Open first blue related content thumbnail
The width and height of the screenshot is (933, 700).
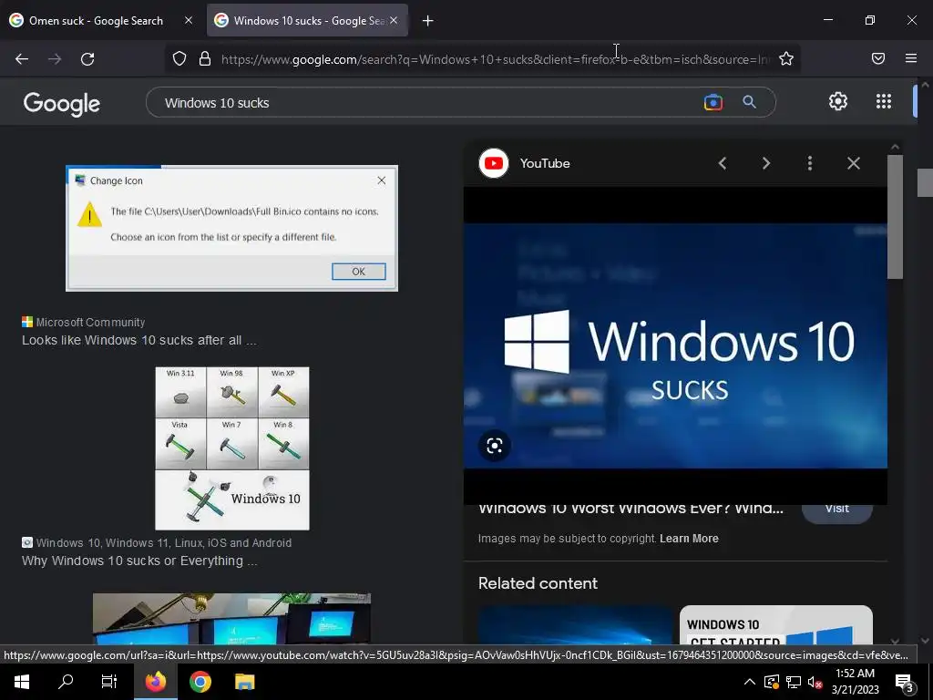click(575, 625)
